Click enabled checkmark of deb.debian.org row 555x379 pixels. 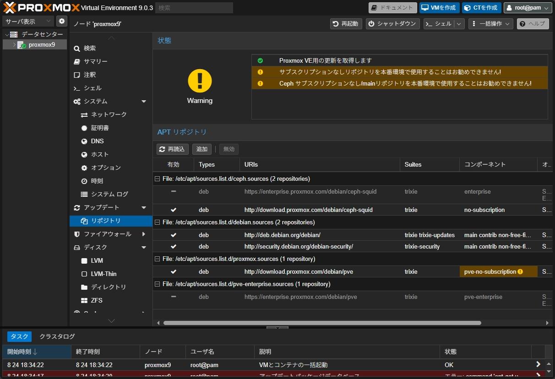point(174,235)
